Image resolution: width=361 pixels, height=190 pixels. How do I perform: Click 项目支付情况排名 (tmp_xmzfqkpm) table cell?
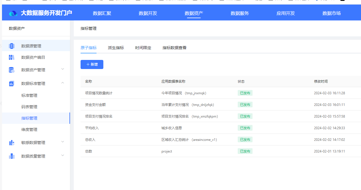(190, 116)
